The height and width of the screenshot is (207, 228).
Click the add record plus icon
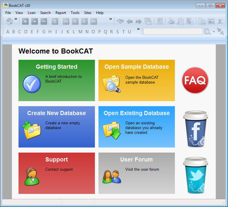[x=25, y=21]
